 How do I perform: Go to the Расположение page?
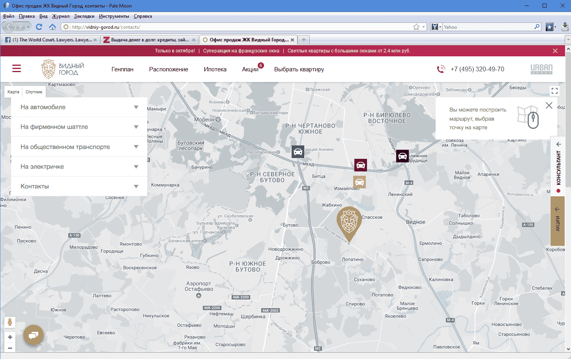point(168,69)
